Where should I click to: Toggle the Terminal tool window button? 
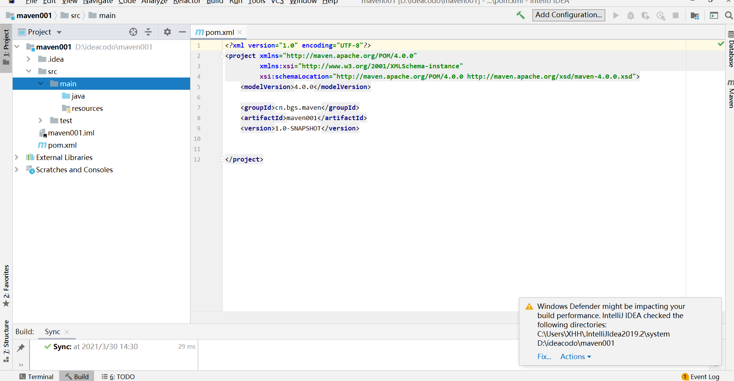click(x=36, y=377)
